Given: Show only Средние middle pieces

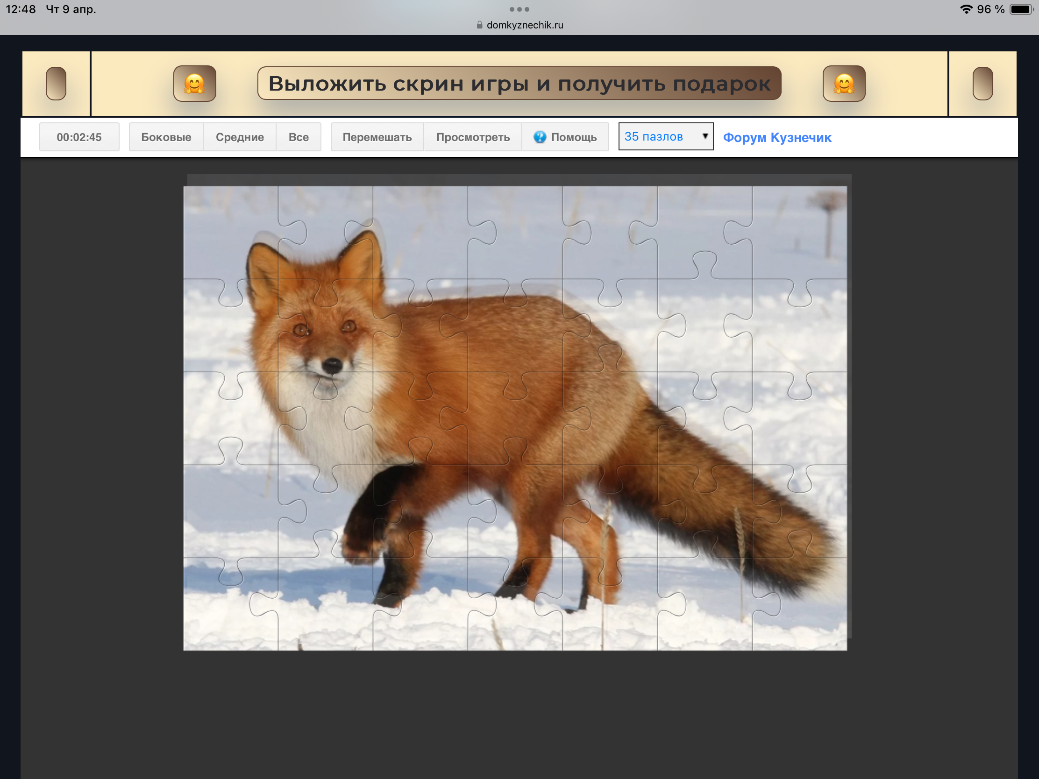Looking at the screenshot, I should tap(240, 137).
